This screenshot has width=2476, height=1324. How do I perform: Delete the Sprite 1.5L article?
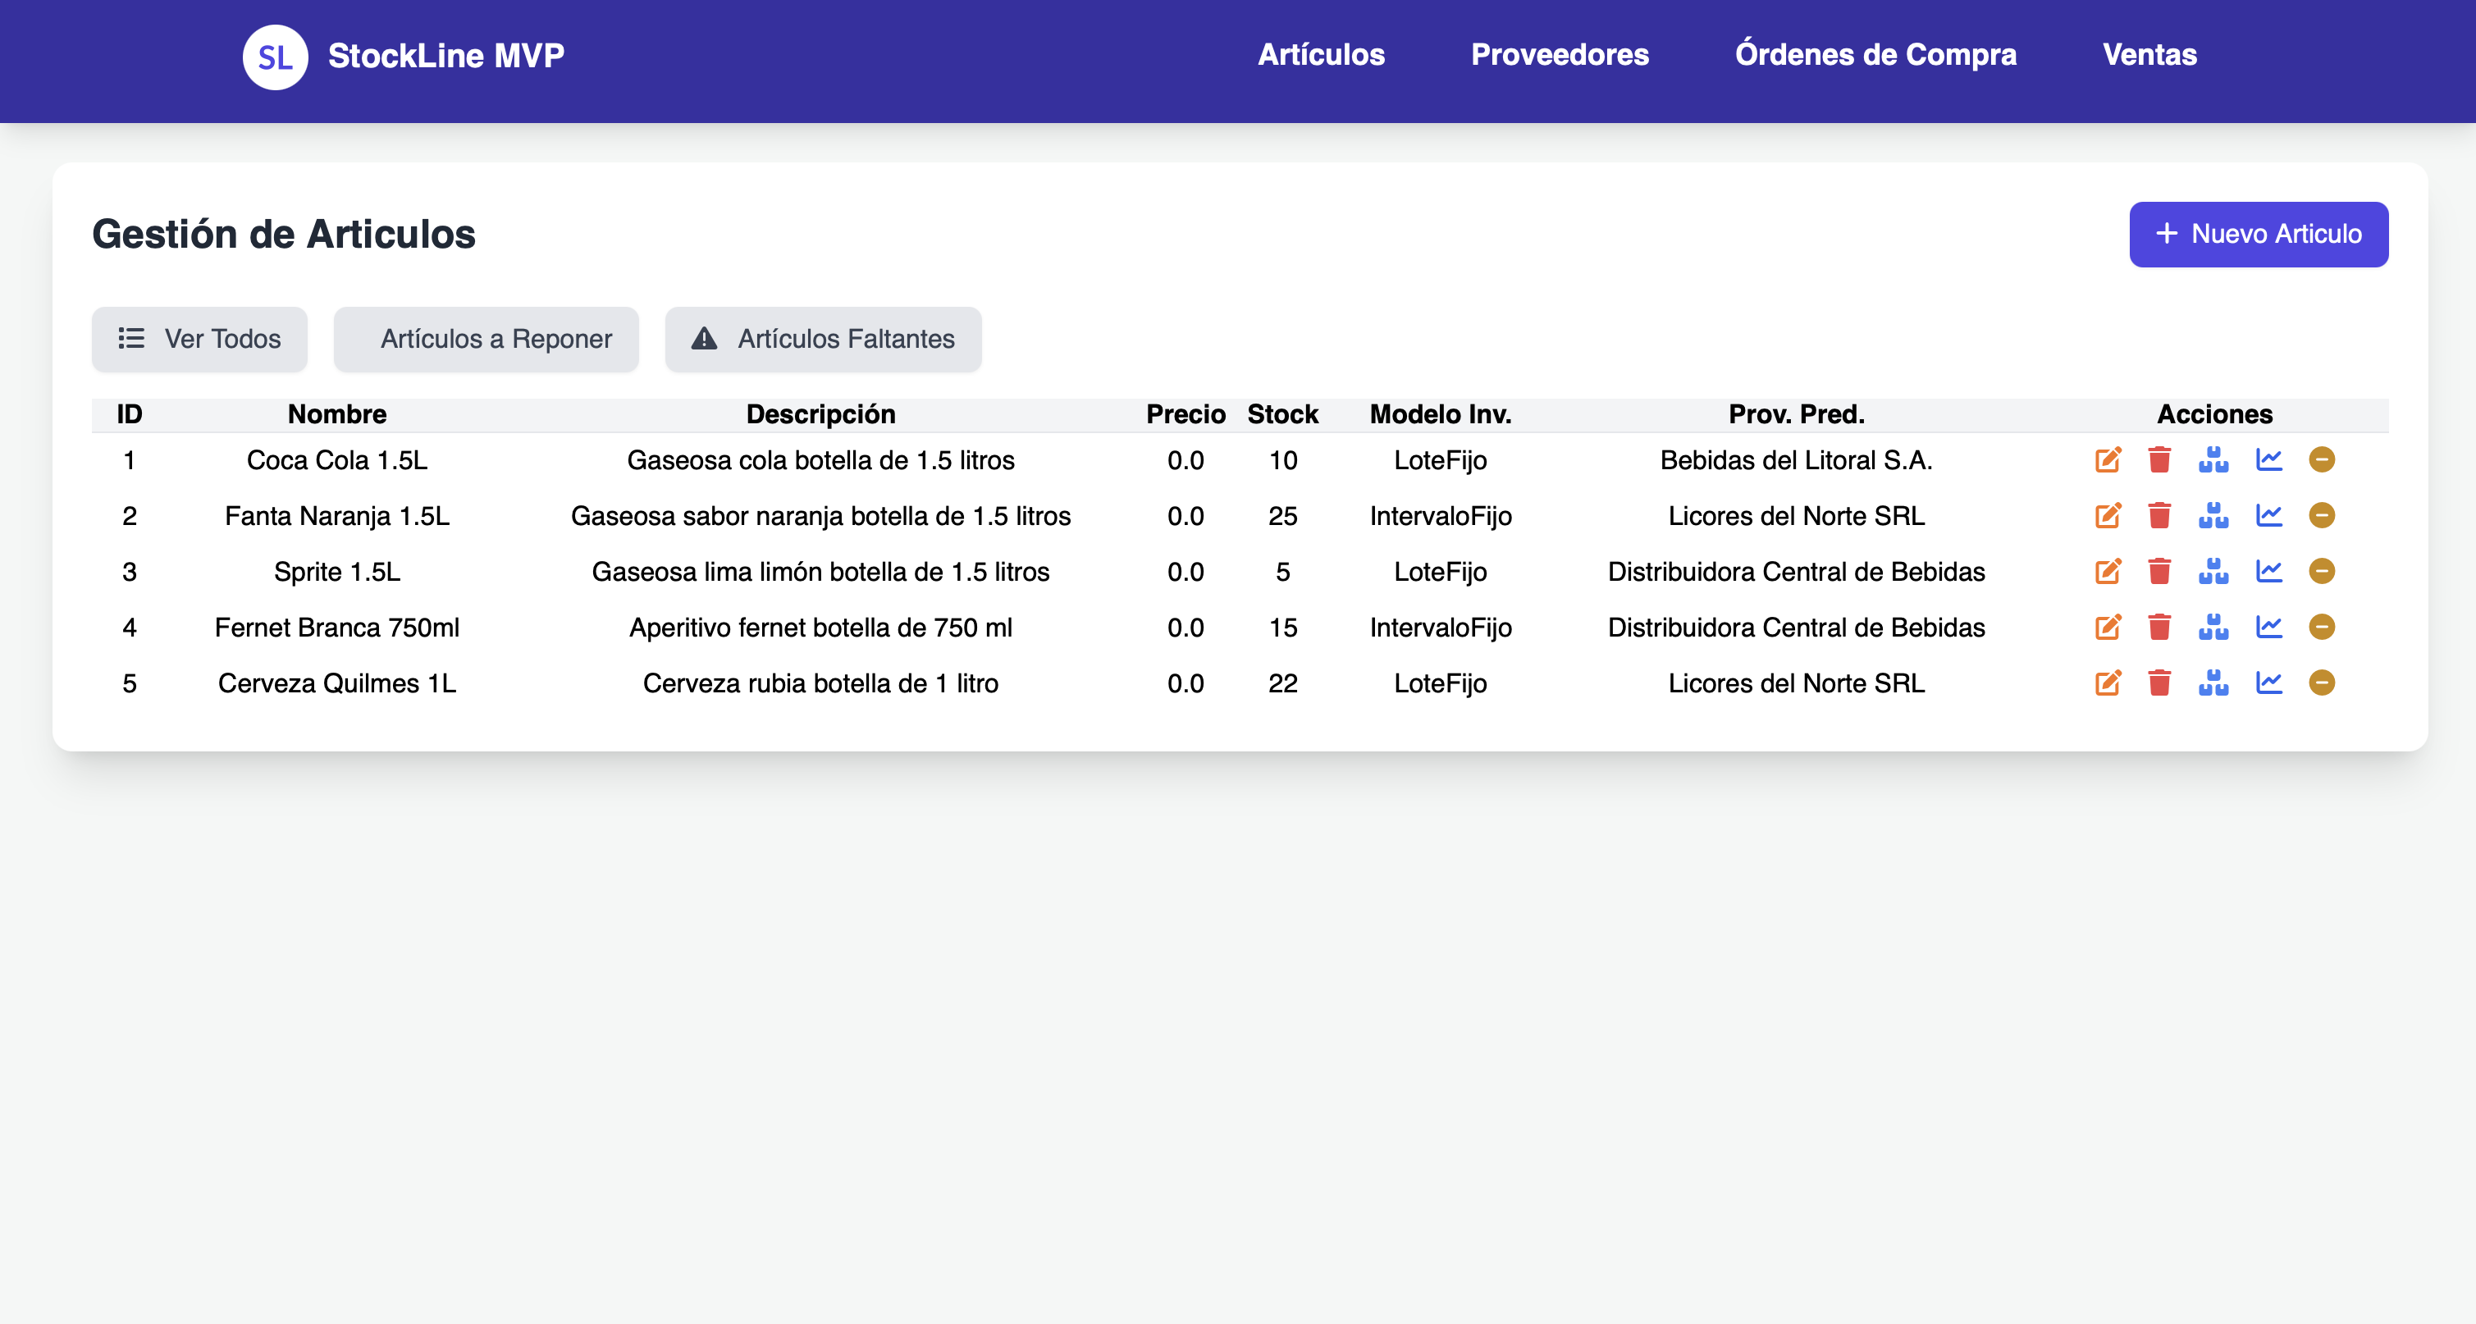(x=2161, y=572)
